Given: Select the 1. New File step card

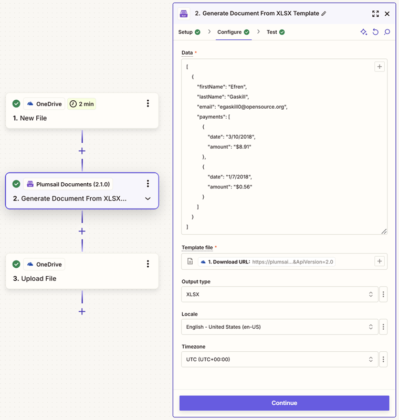Looking at the screenshot, I should (x=82, y=111).
